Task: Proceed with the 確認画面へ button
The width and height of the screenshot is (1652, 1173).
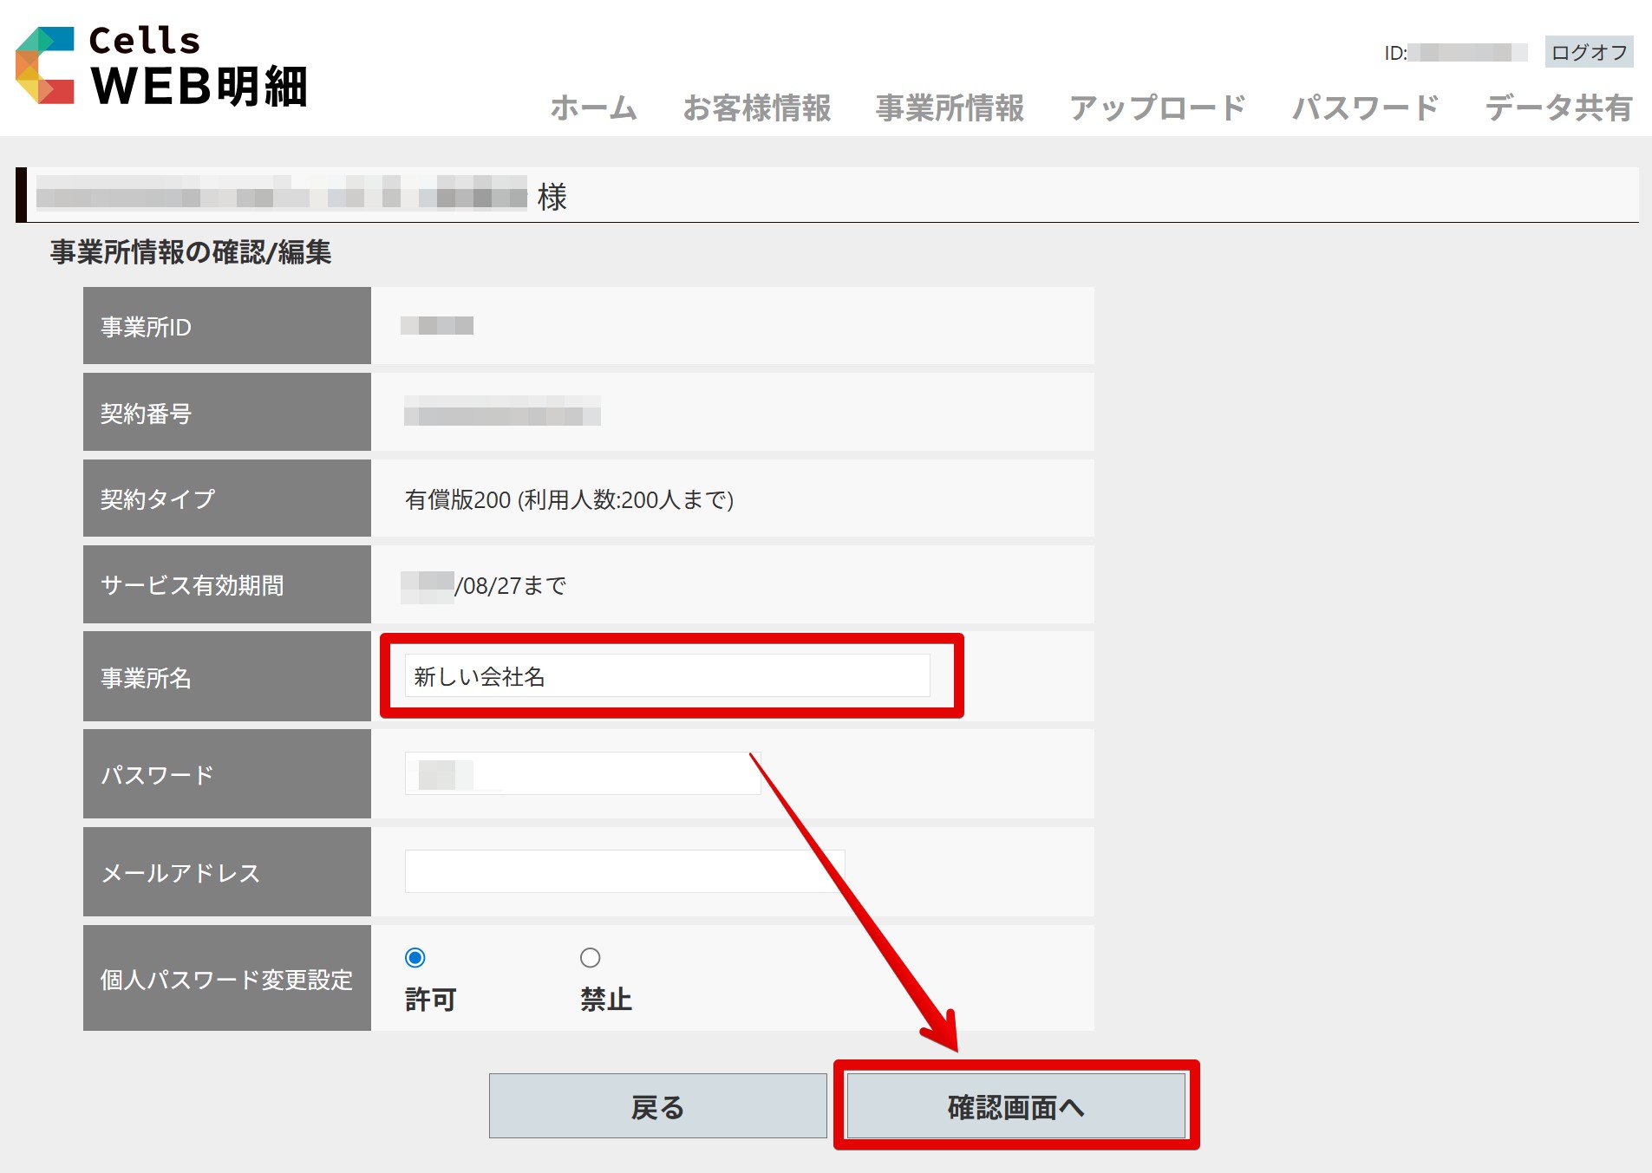Action: (x=1015, y=1106)
